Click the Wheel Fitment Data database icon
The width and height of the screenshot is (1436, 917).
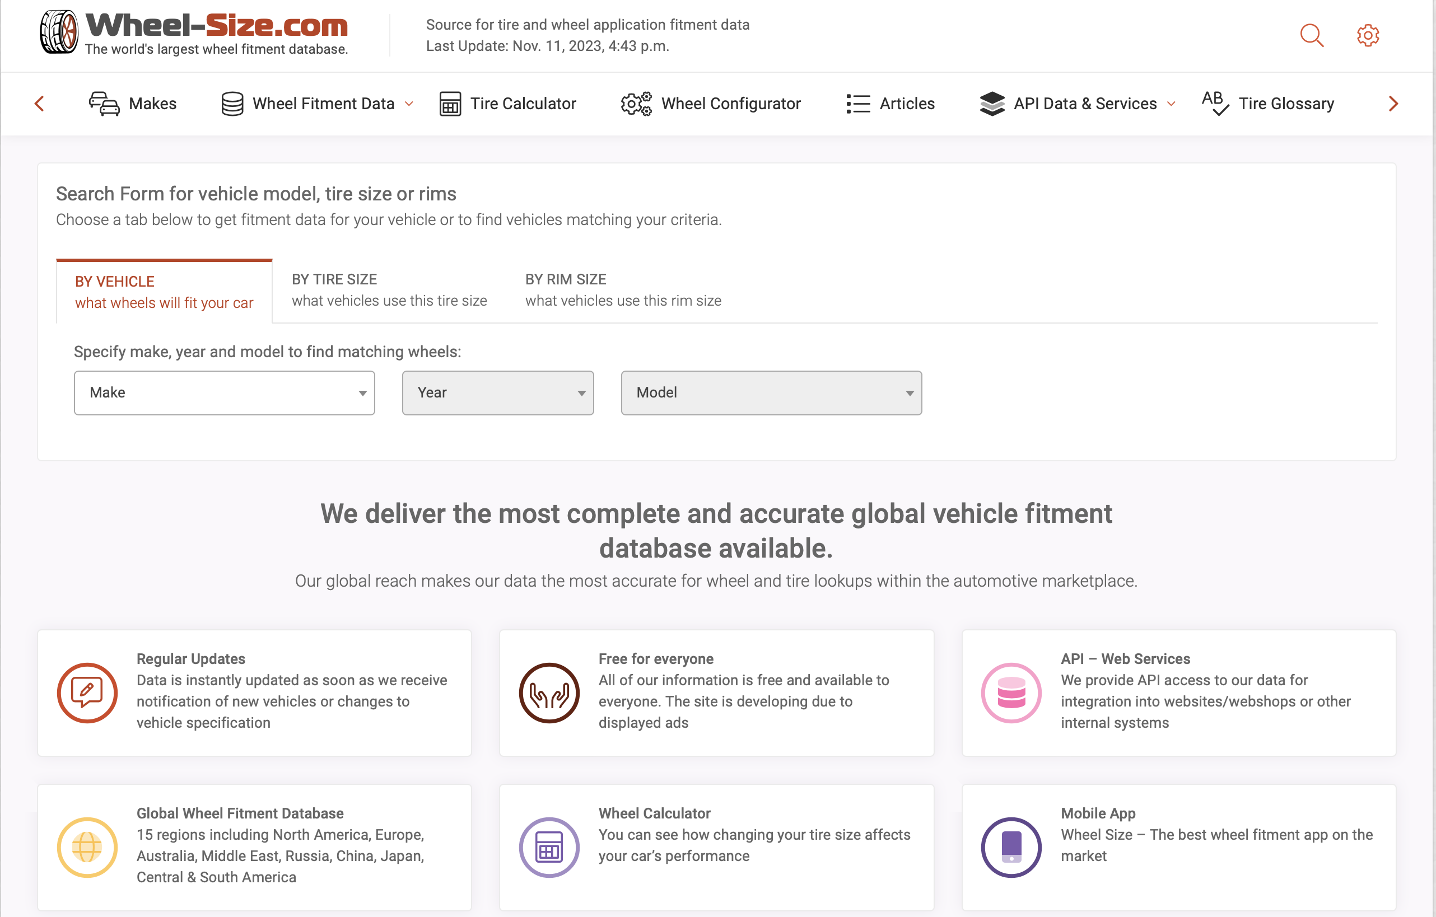tap(232, 104)
